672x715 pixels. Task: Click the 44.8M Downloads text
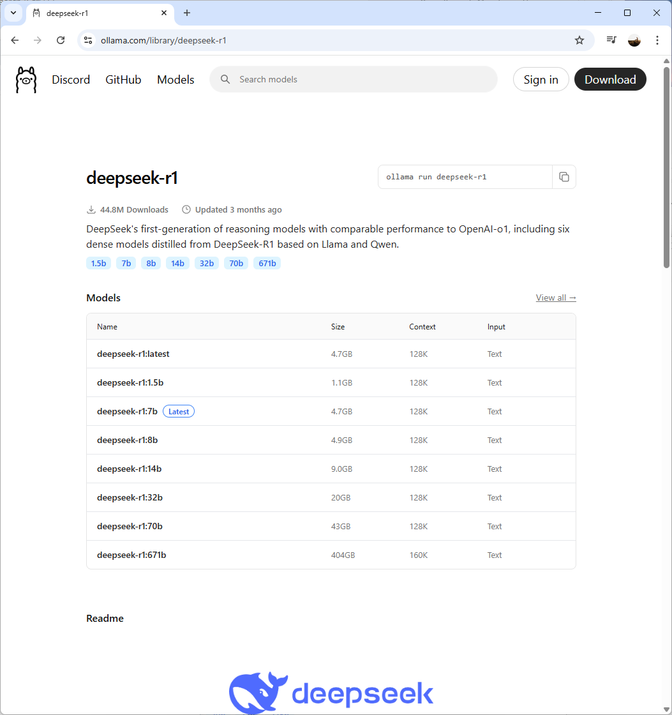[x=134, y=210]
